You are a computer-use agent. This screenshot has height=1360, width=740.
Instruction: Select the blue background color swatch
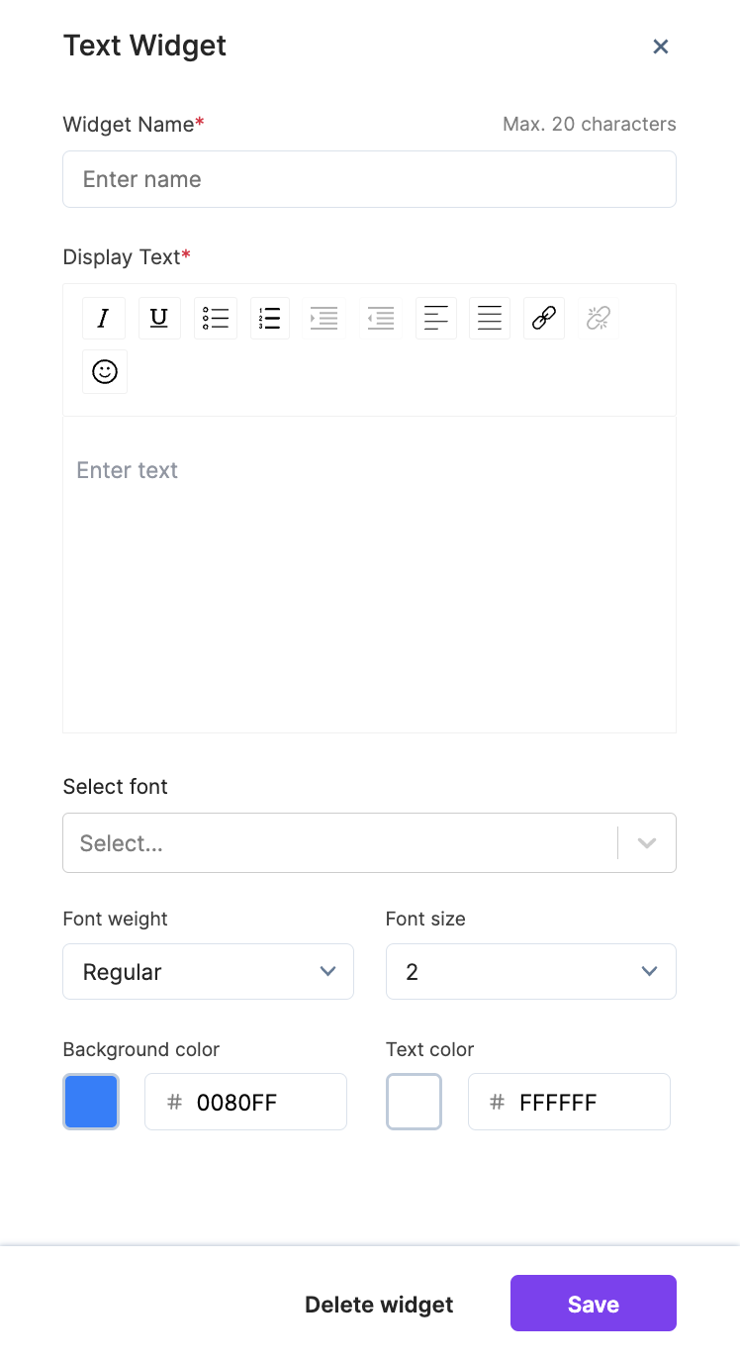[x=90, y=1101]
